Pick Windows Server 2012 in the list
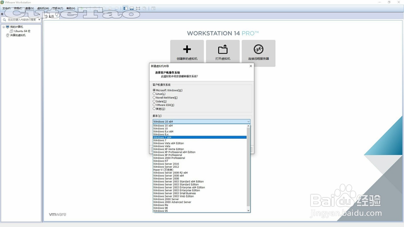 tap(200, 167)
